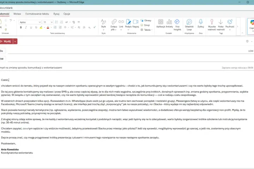Open Viva Insights

[x=177, y=25]
